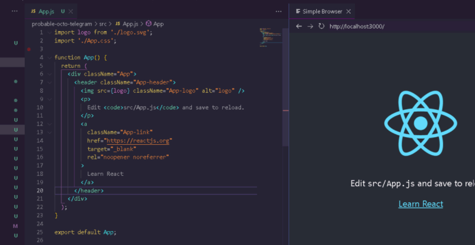Click the closing </header> tag line
The width and height of the screenshot is (475, 245).
click(x=89, y=190)
